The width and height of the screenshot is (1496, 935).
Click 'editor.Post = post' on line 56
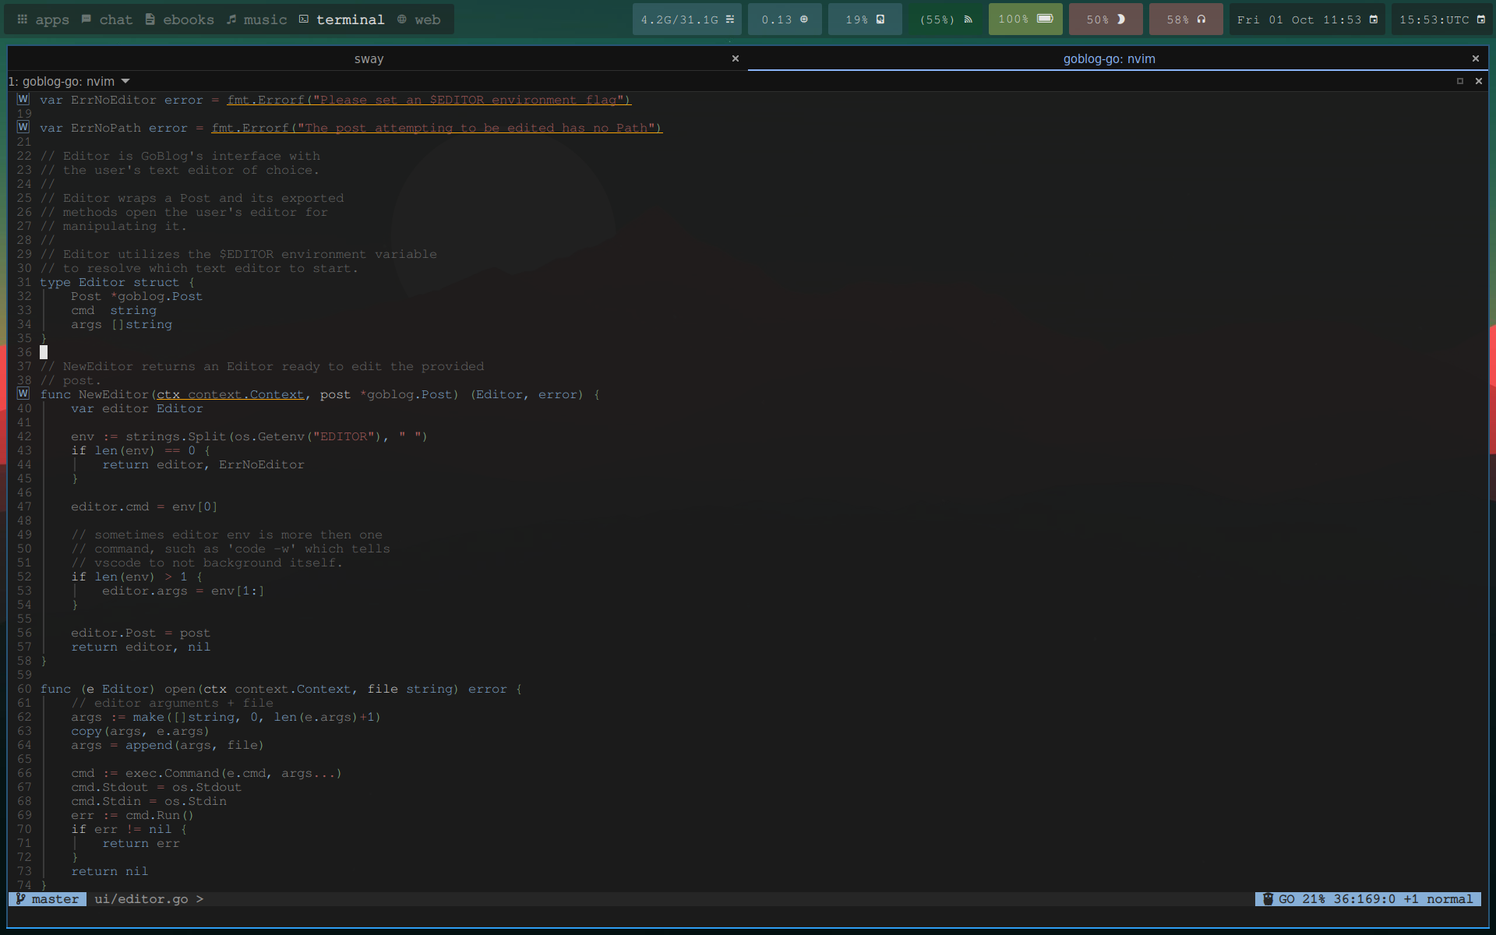140,633
